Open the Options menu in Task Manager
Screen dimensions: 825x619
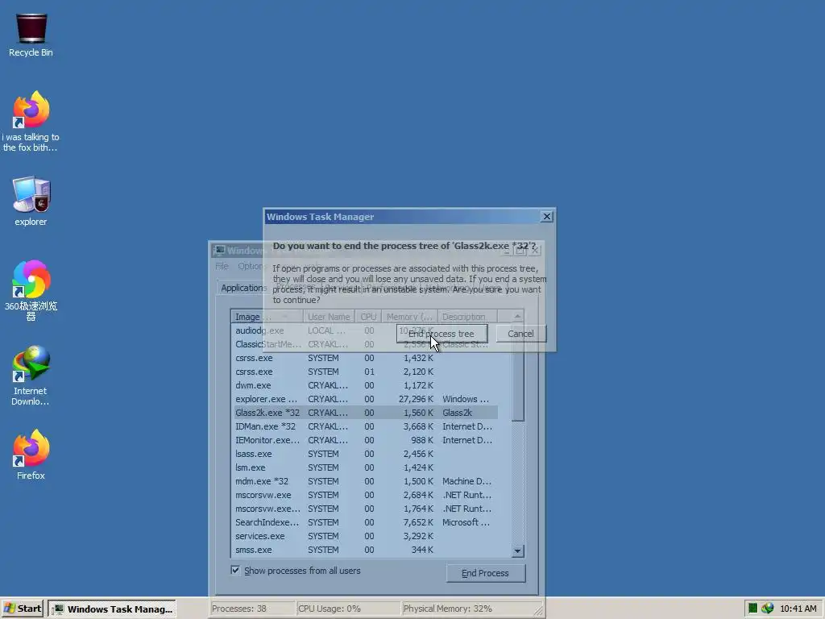pyautogui.click(x=251, y=266)
